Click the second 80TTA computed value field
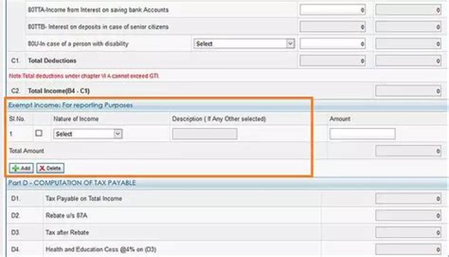The image size is (449, 257). [x=408, y=10]
